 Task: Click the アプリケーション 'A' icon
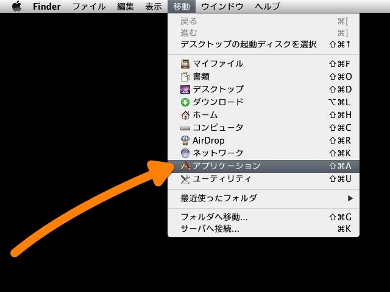tap(185, 166)
